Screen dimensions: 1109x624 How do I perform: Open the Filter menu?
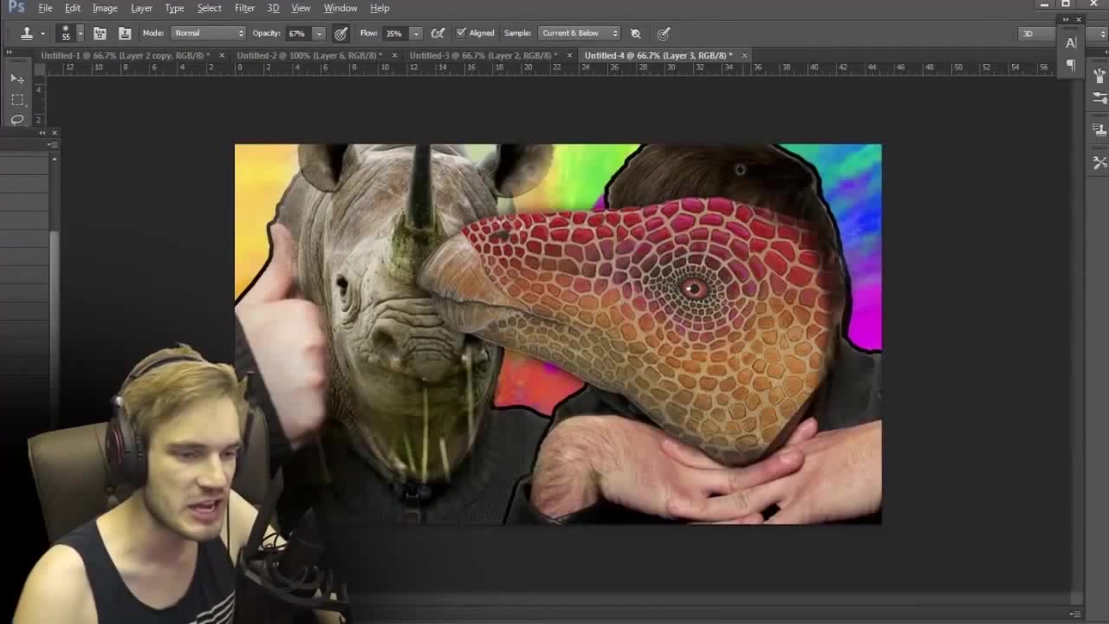click(244, 8)
